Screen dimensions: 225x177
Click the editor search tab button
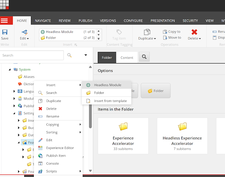pyautogui.click(x=144, y=57)
